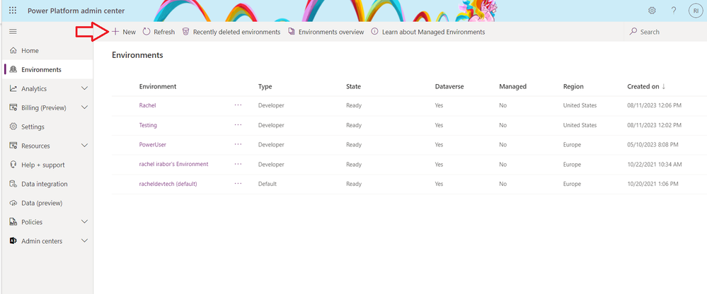This screenshot has width=707, height=294.
Task: Click the Refresh circular arrow icon
Action: [146, 32]
